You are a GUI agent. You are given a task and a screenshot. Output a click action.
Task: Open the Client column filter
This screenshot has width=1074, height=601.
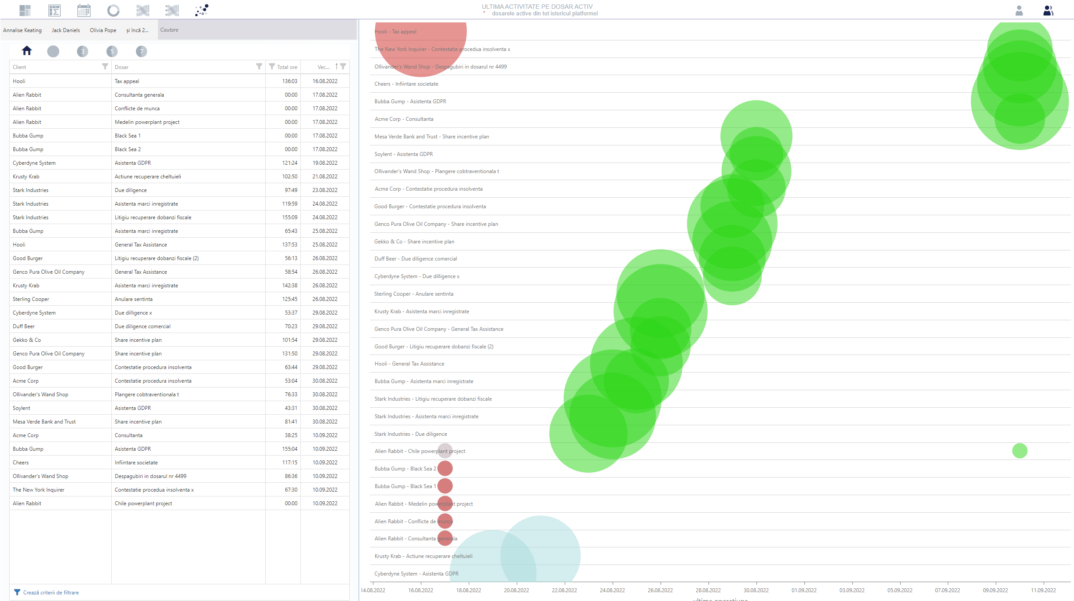point(105,66)
